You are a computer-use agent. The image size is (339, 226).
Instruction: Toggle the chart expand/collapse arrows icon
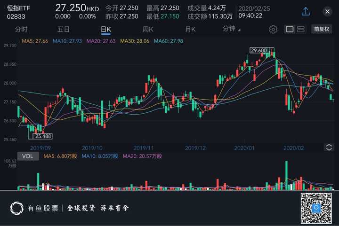(x=329, y=148)
